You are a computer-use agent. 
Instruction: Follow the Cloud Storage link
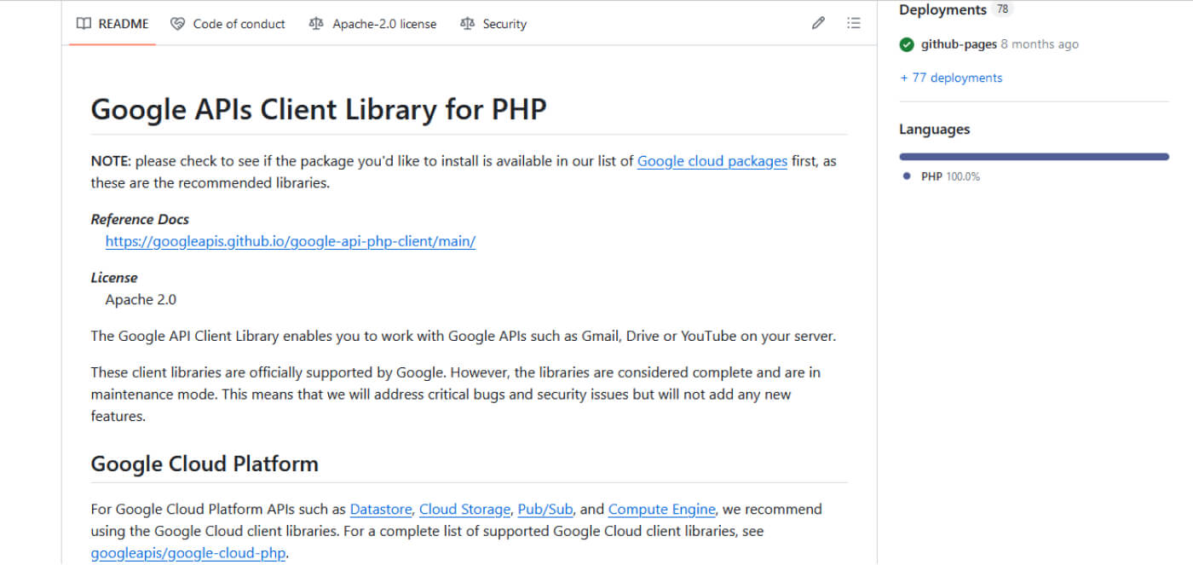(465, 510)
